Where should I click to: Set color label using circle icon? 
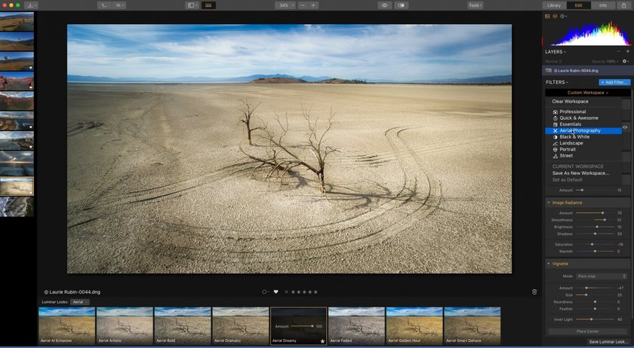264,292
